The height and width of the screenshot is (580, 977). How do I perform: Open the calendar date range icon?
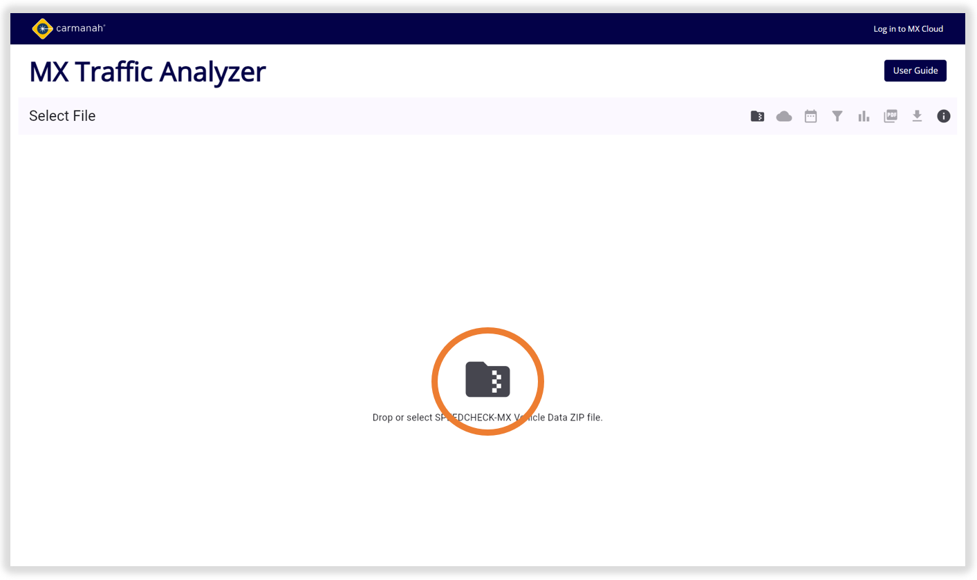(x=811, y=116)
